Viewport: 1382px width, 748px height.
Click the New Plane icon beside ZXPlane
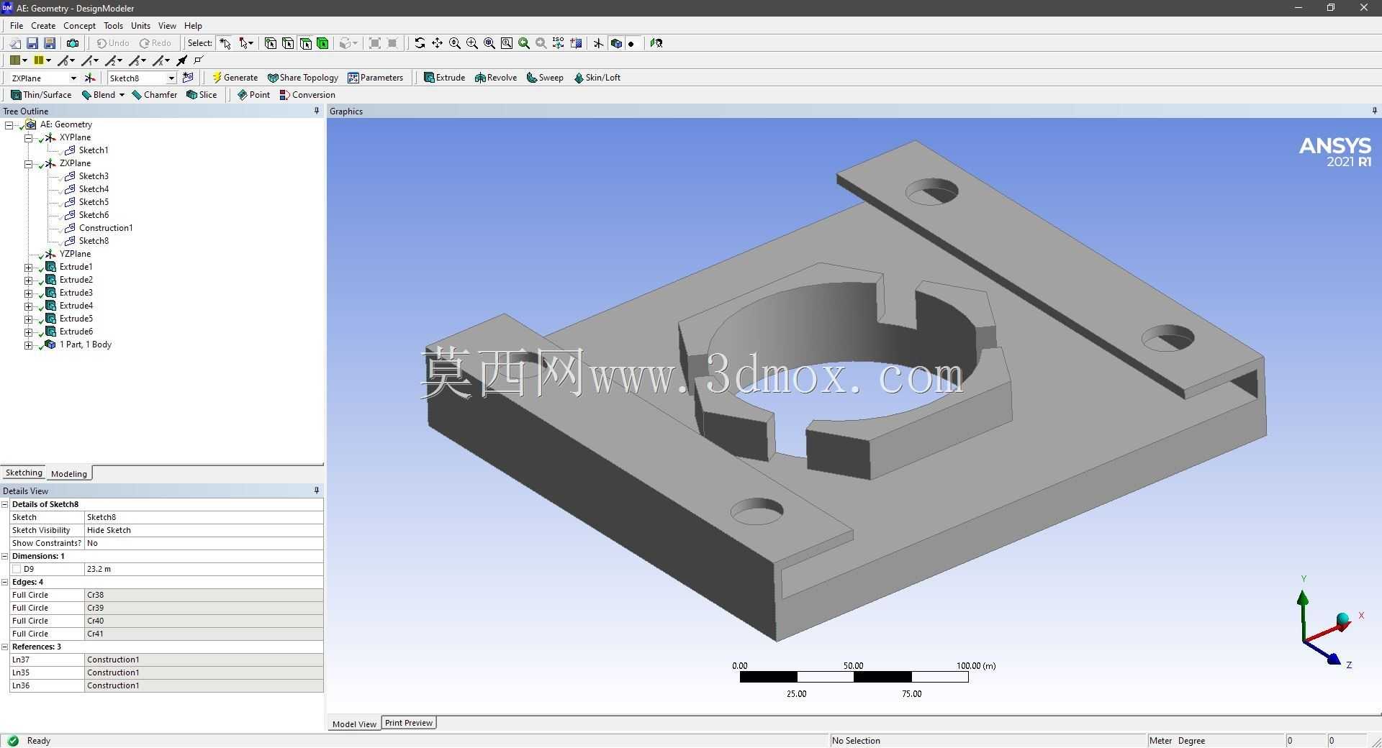[90, 78]
